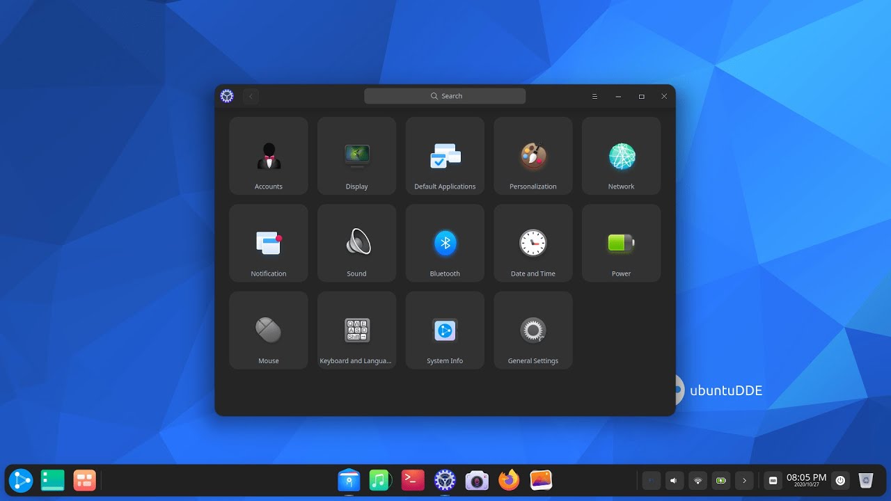The width and height of the screenshot is (891, 501).
Task: Launch the Screen Capture camera app
Action: pos(477,480)
